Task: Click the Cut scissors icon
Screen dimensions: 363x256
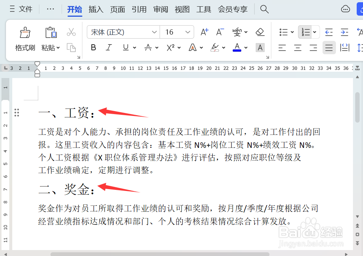Action: [71, 32]
